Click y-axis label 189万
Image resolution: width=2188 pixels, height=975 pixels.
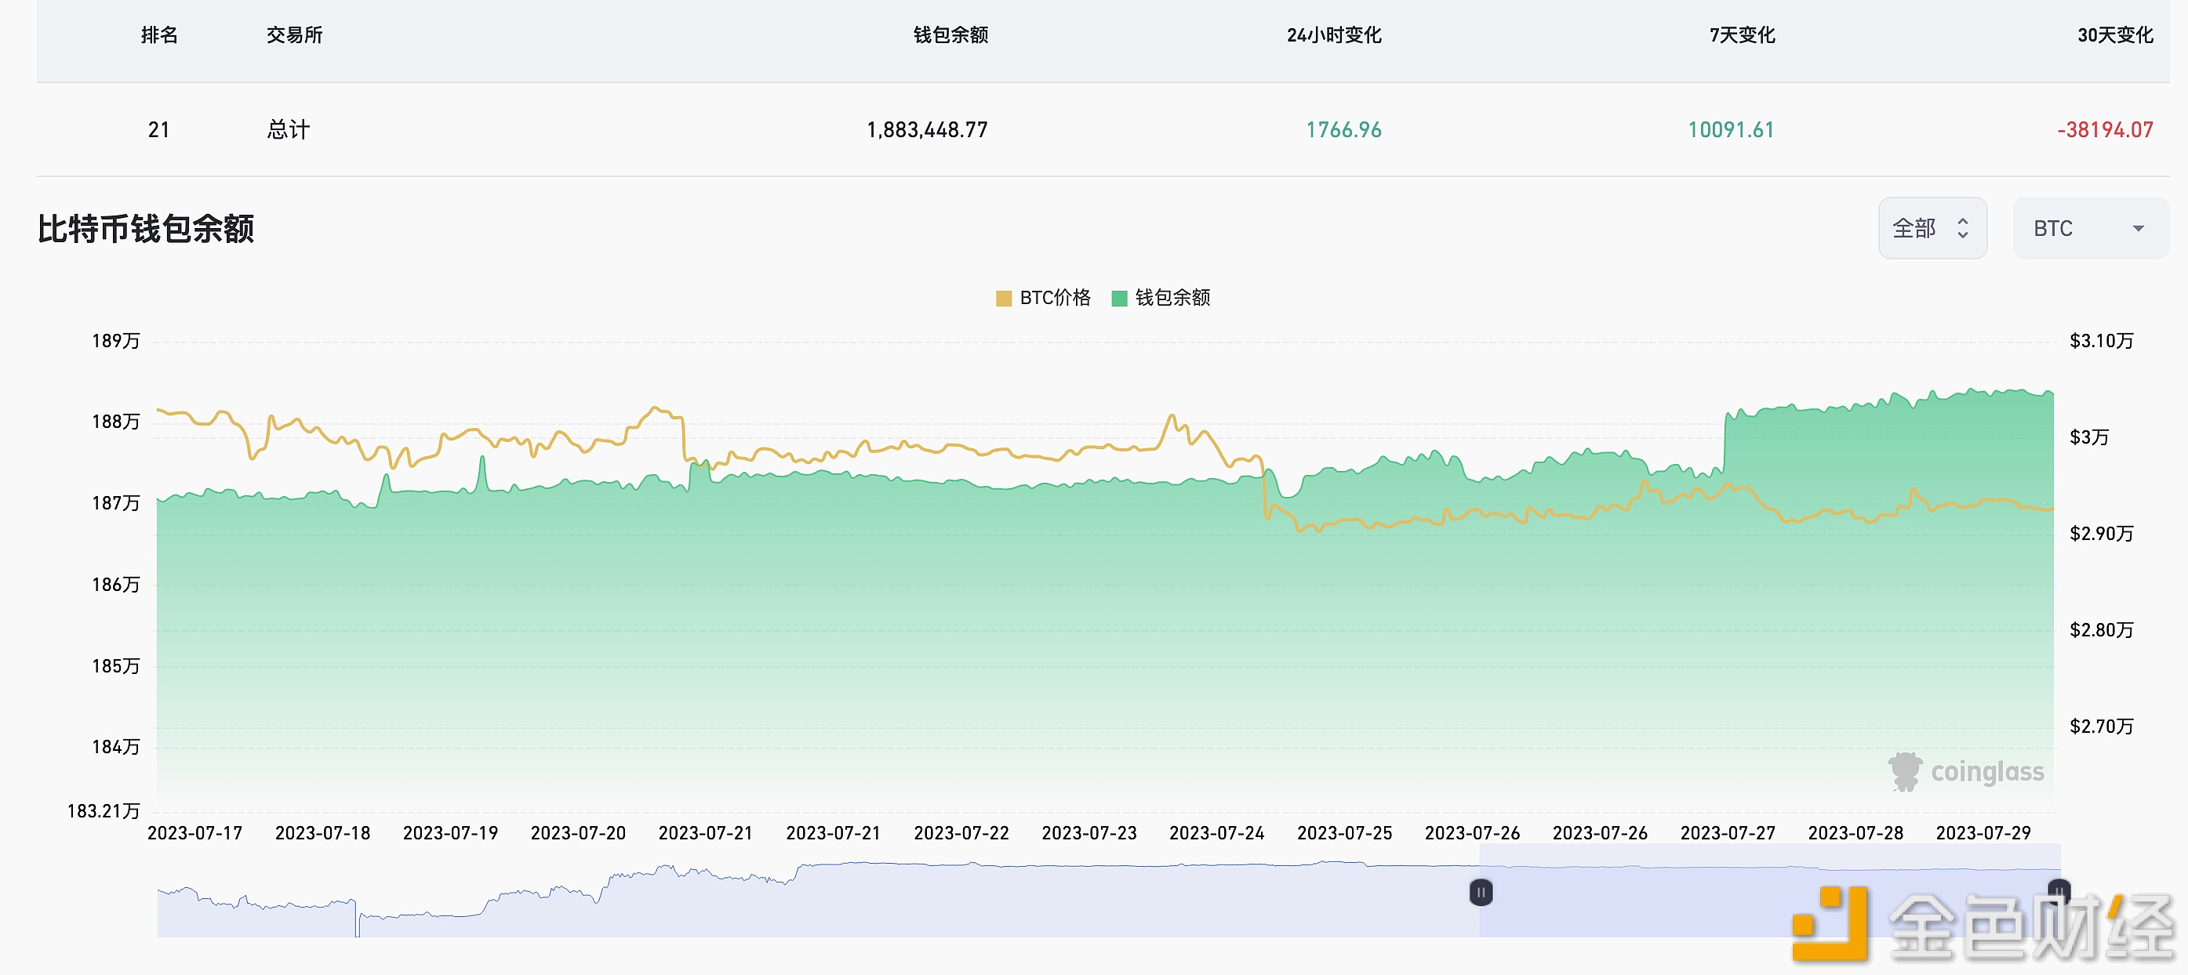click(115, 341)
